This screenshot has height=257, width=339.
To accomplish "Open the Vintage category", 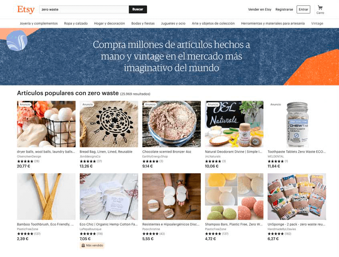I will (317, 23).
